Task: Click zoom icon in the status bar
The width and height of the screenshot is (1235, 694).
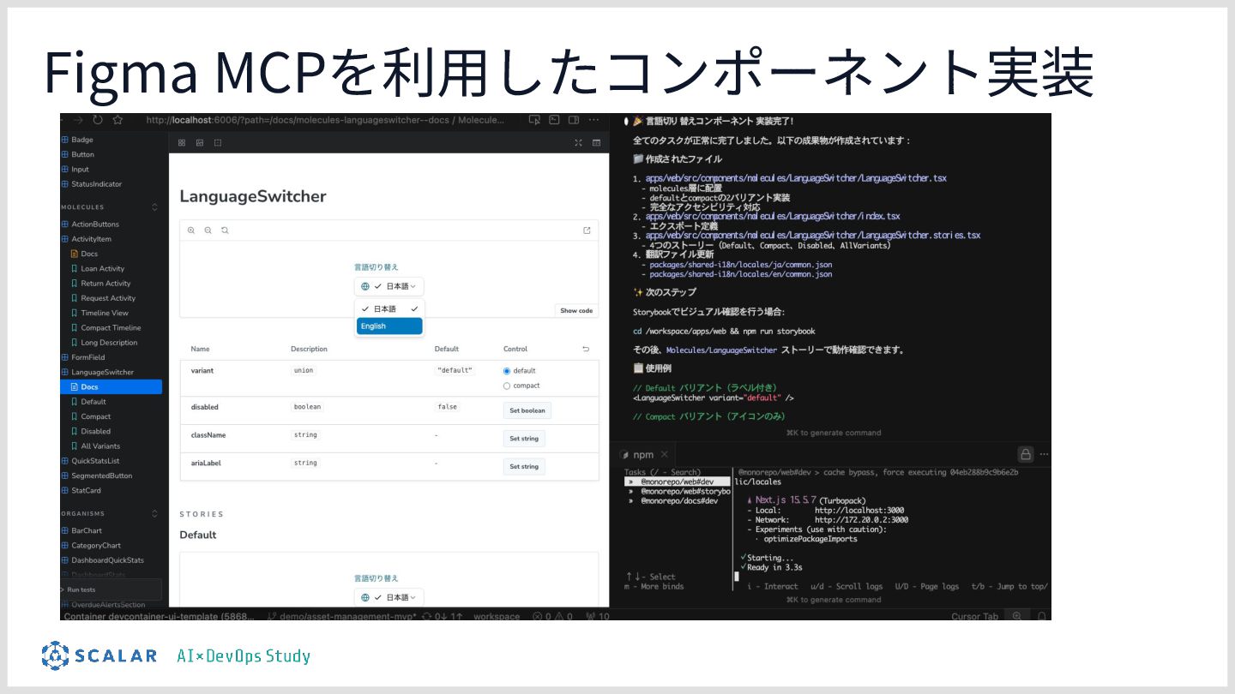Action: coord(1017,616)
